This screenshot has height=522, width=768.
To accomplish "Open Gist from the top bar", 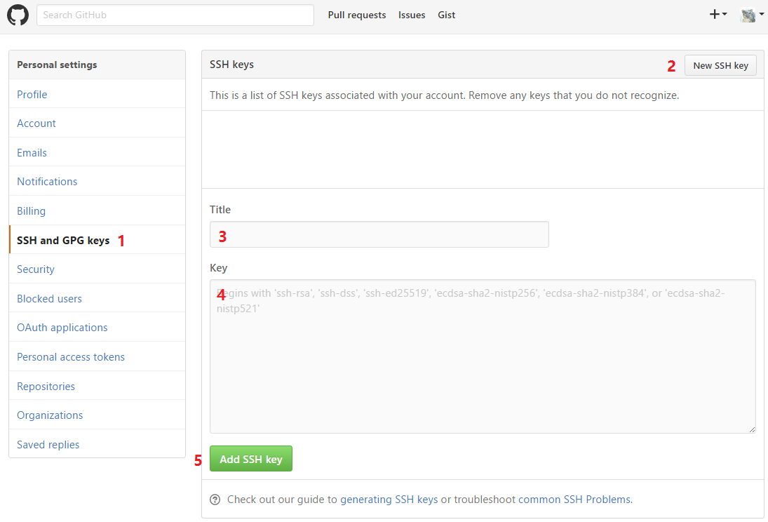I will [447, 15].
